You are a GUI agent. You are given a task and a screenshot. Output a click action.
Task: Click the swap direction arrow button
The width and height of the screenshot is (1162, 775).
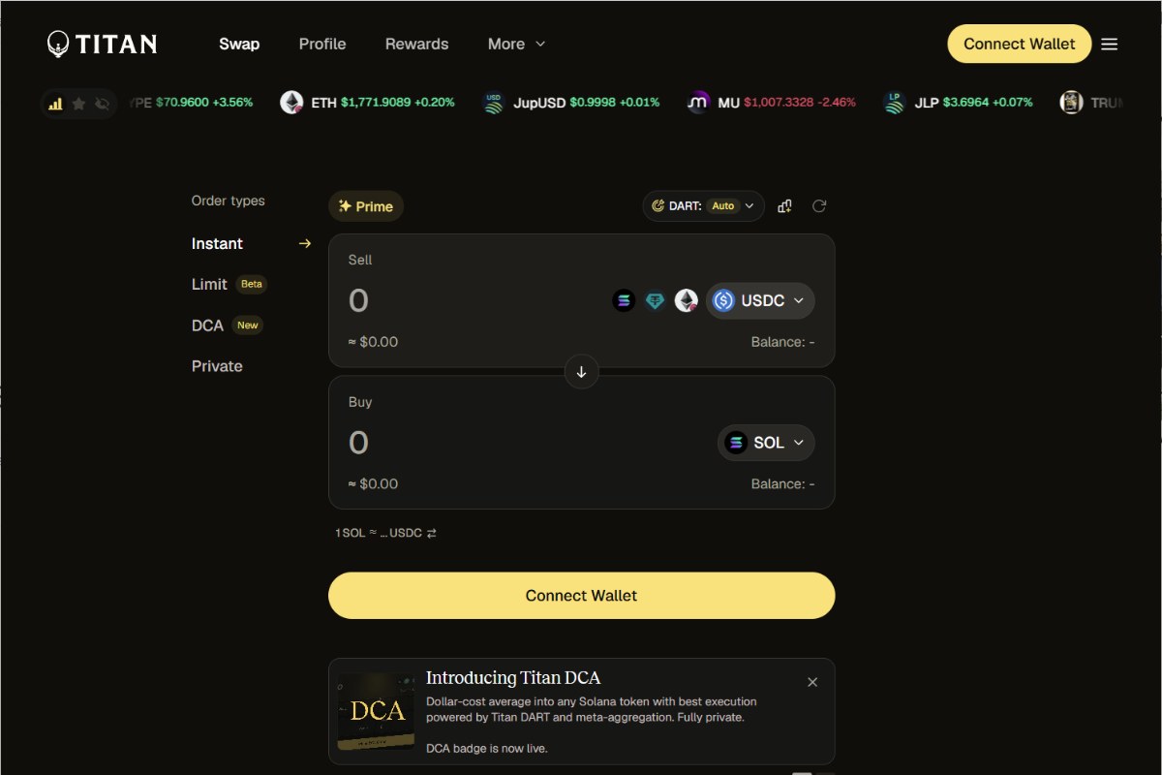[x=581, y=372]
